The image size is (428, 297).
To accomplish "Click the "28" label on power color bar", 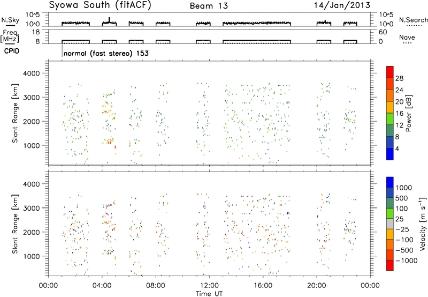I will [399, 78].
